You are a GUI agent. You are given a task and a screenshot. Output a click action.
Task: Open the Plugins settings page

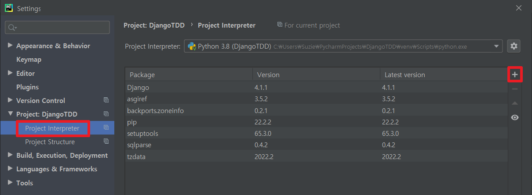tap(27, 87)
